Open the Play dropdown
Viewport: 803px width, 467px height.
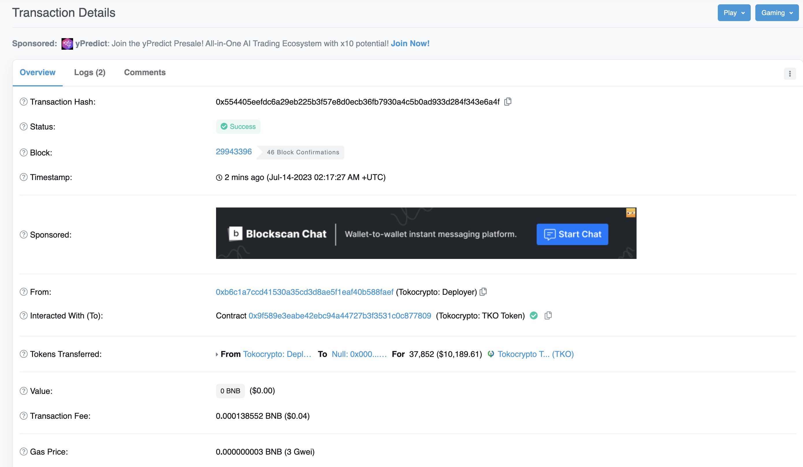click(x=734, y=13)
